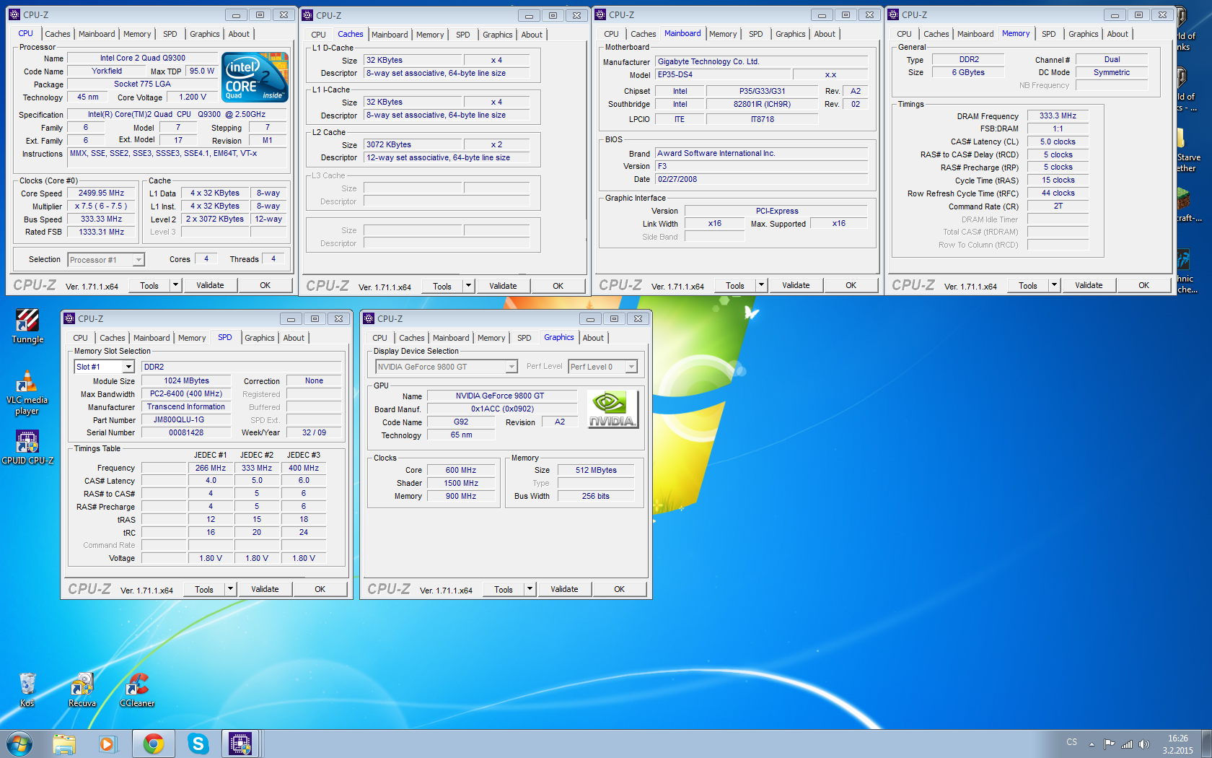Open Recuva desktop shortcut

pos(82,690)
